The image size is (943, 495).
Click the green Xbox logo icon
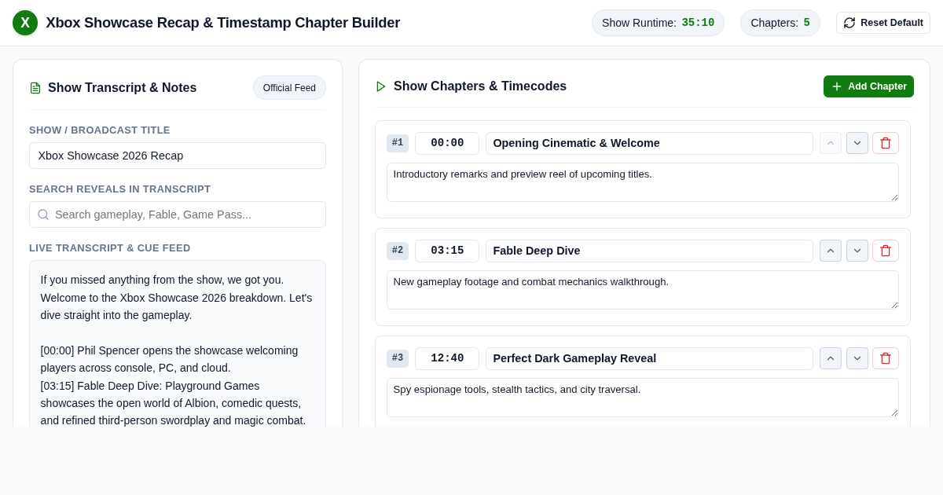coord(25,23)
